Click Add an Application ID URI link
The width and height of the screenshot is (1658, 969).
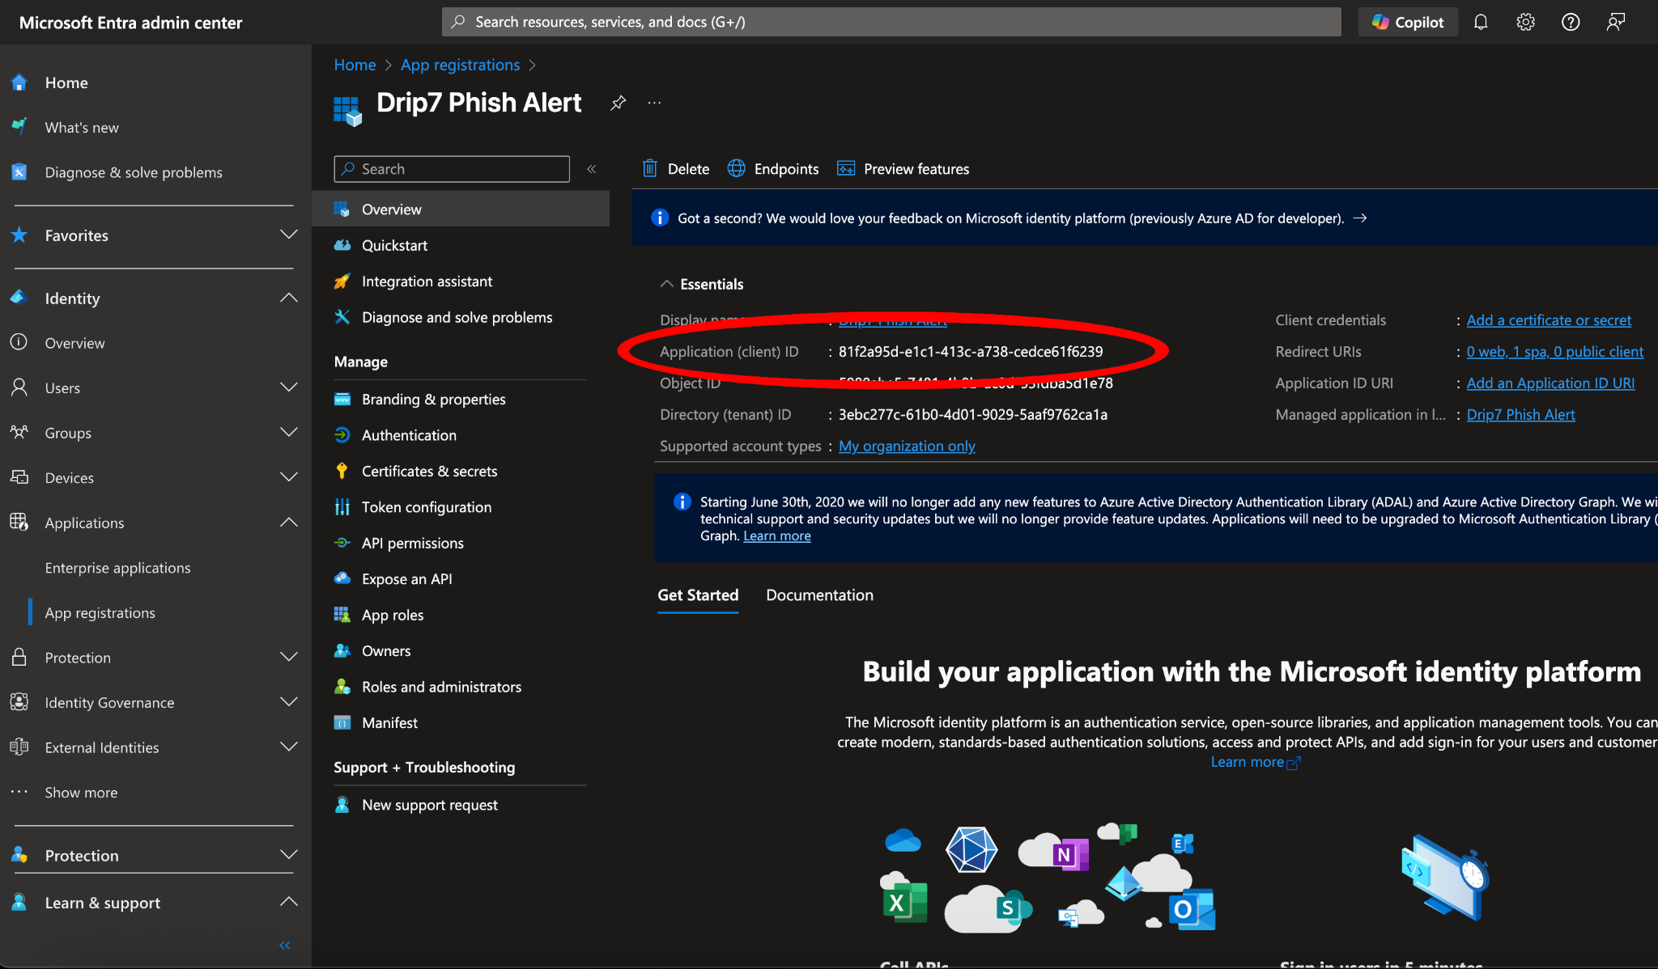coord(1550,383)
